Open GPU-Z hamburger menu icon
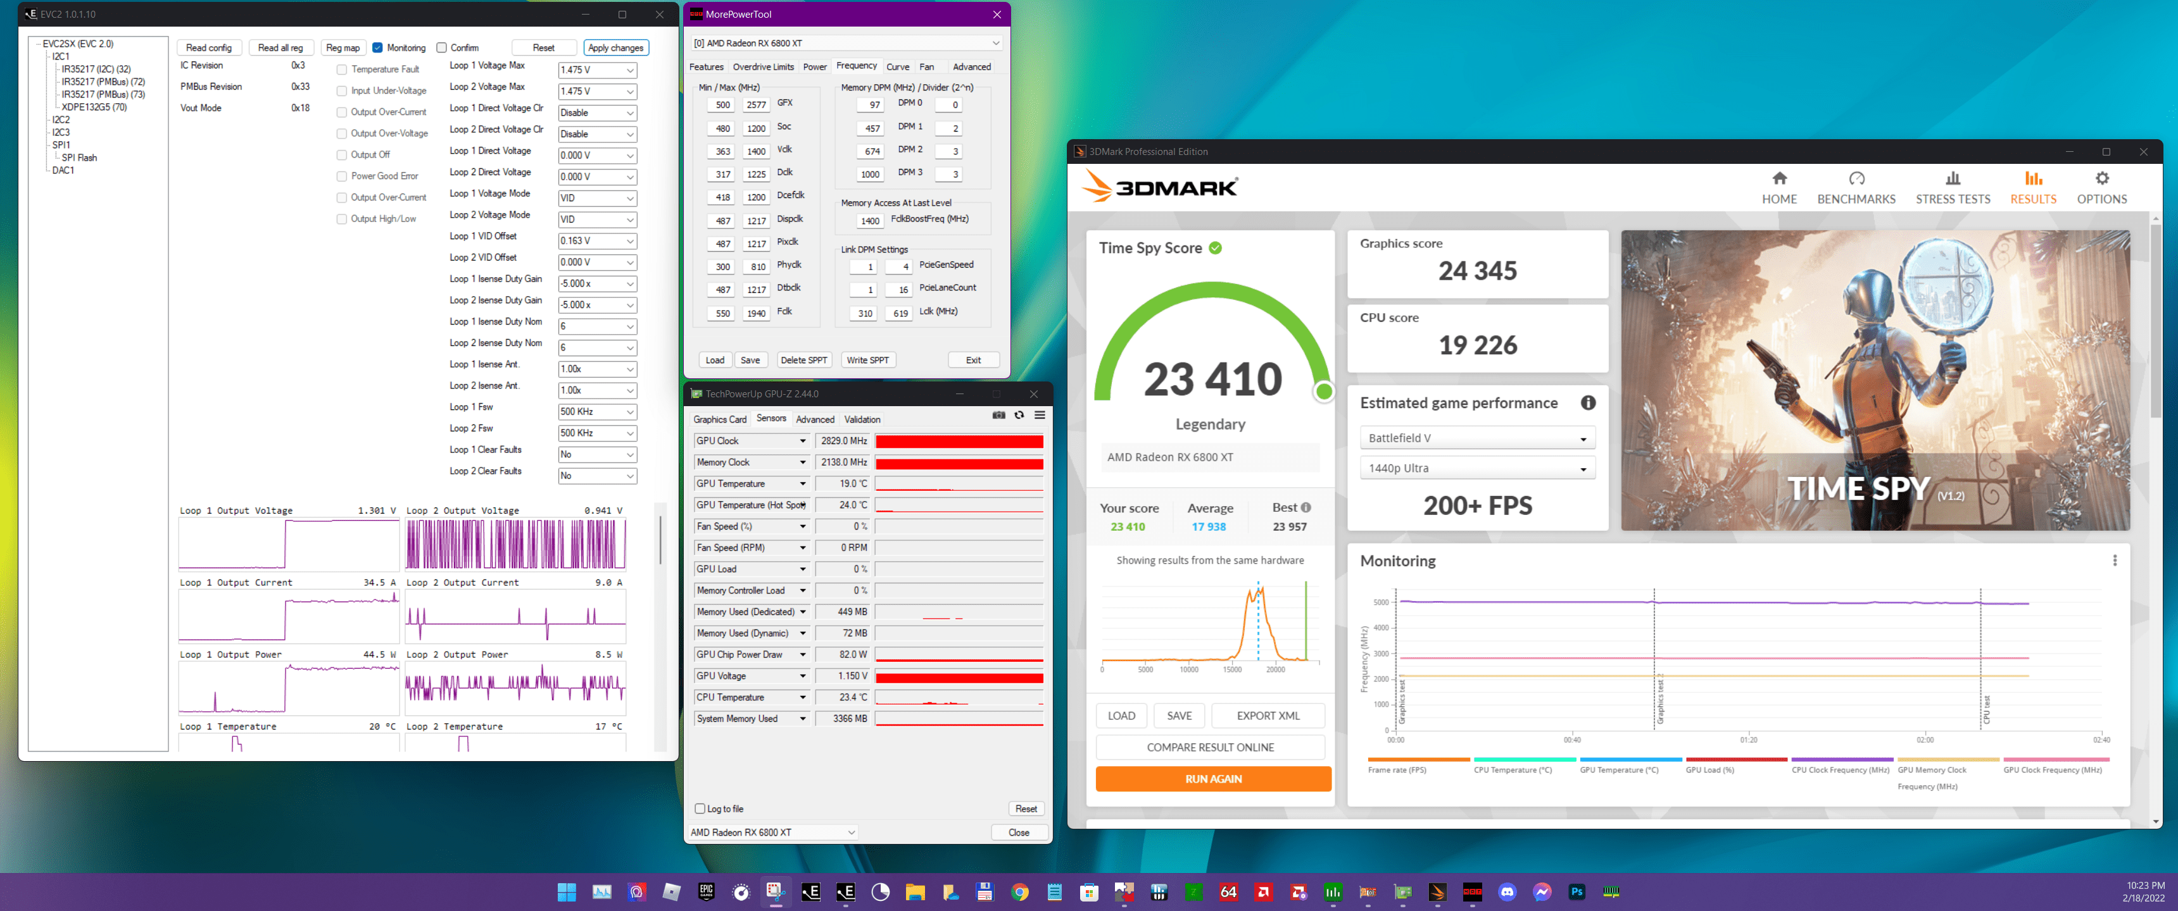Viewport: 2178px width, 911px height. click(1039, 415)
